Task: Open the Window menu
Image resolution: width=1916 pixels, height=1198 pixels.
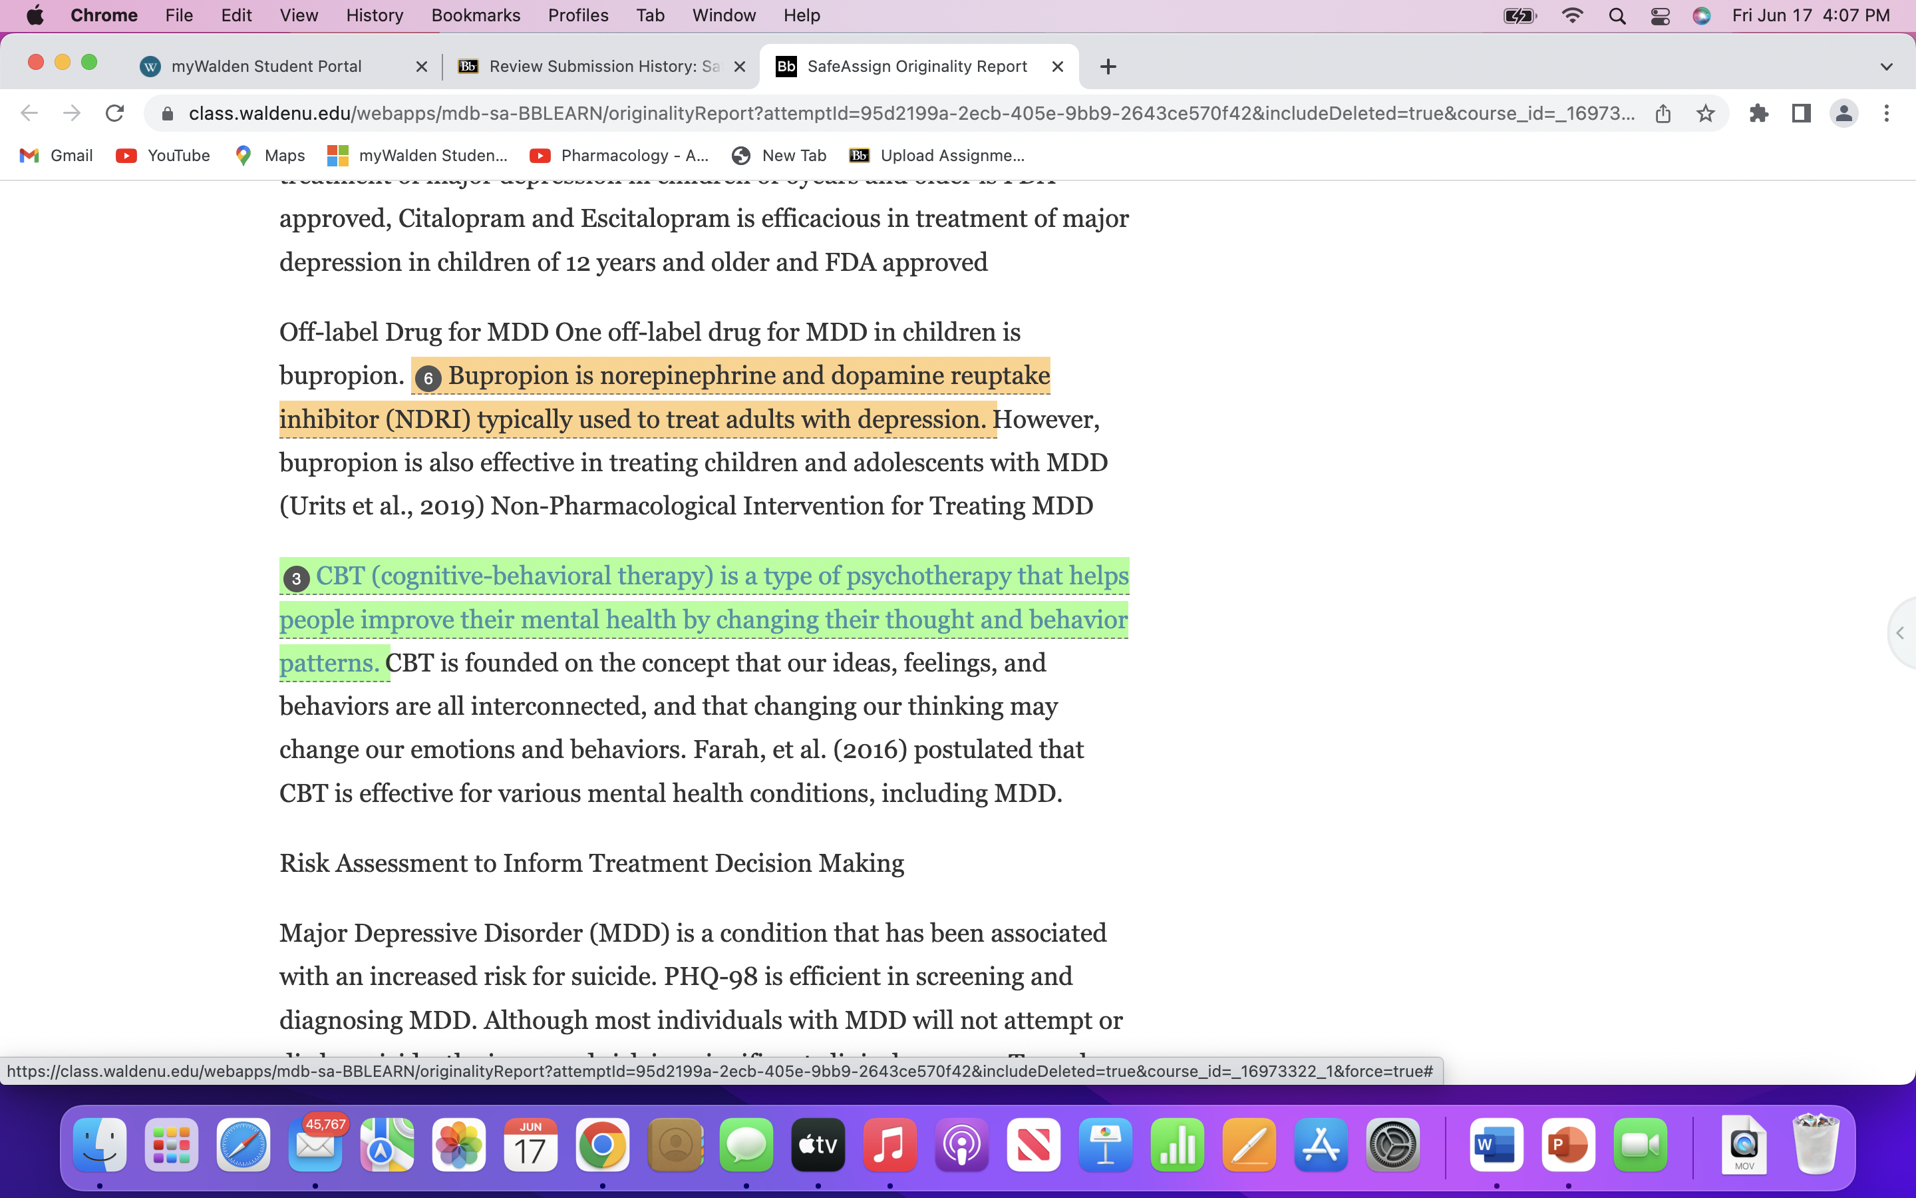Action: [x=724, y=16]
